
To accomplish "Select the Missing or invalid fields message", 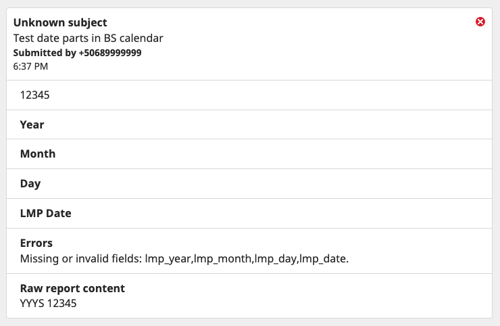I will [184, 258].
